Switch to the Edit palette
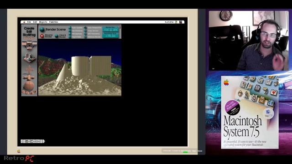 pyautogui.click(x=29, y=31)
